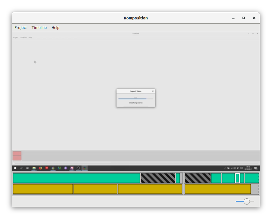Click the pink thumbnail in the preview
Screen dimensions: 272x223
click(x=17, y=156)
